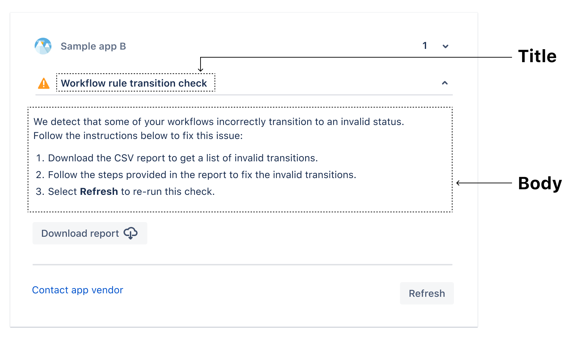
Task: Click the sentence about workflows transitioning incorrectly
Action: coord(218,122)
